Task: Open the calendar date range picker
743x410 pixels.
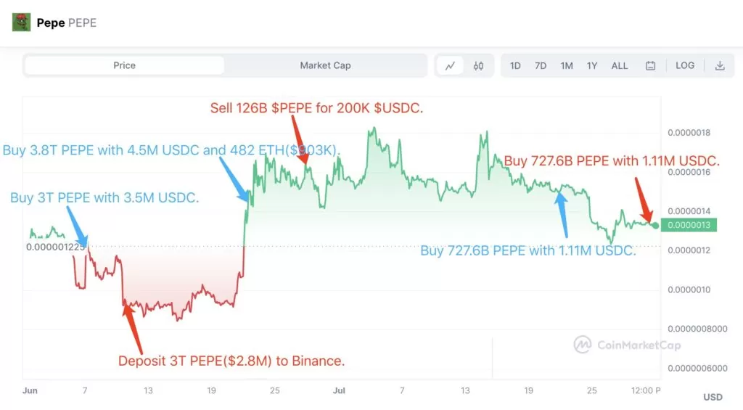Action: coord(651,66)
